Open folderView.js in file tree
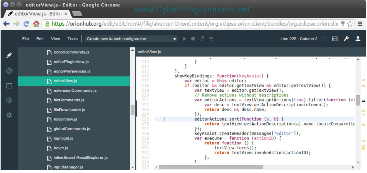 tap(65, 119)
